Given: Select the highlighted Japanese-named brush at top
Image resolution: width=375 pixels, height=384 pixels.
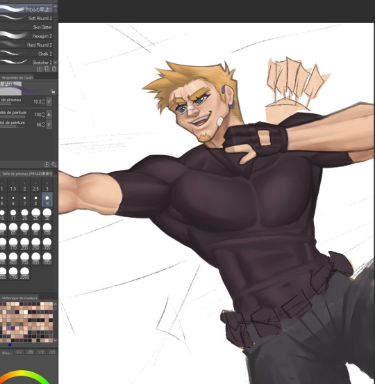Looking at the screenshot, I should coord(26,9).
